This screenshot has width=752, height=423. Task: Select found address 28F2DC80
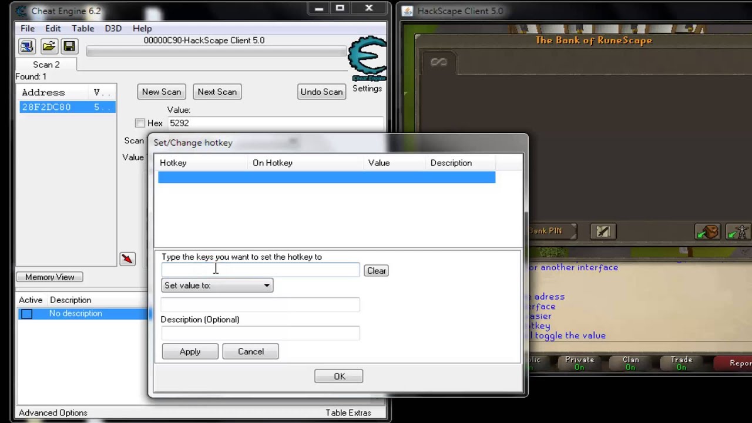[67, 107]
